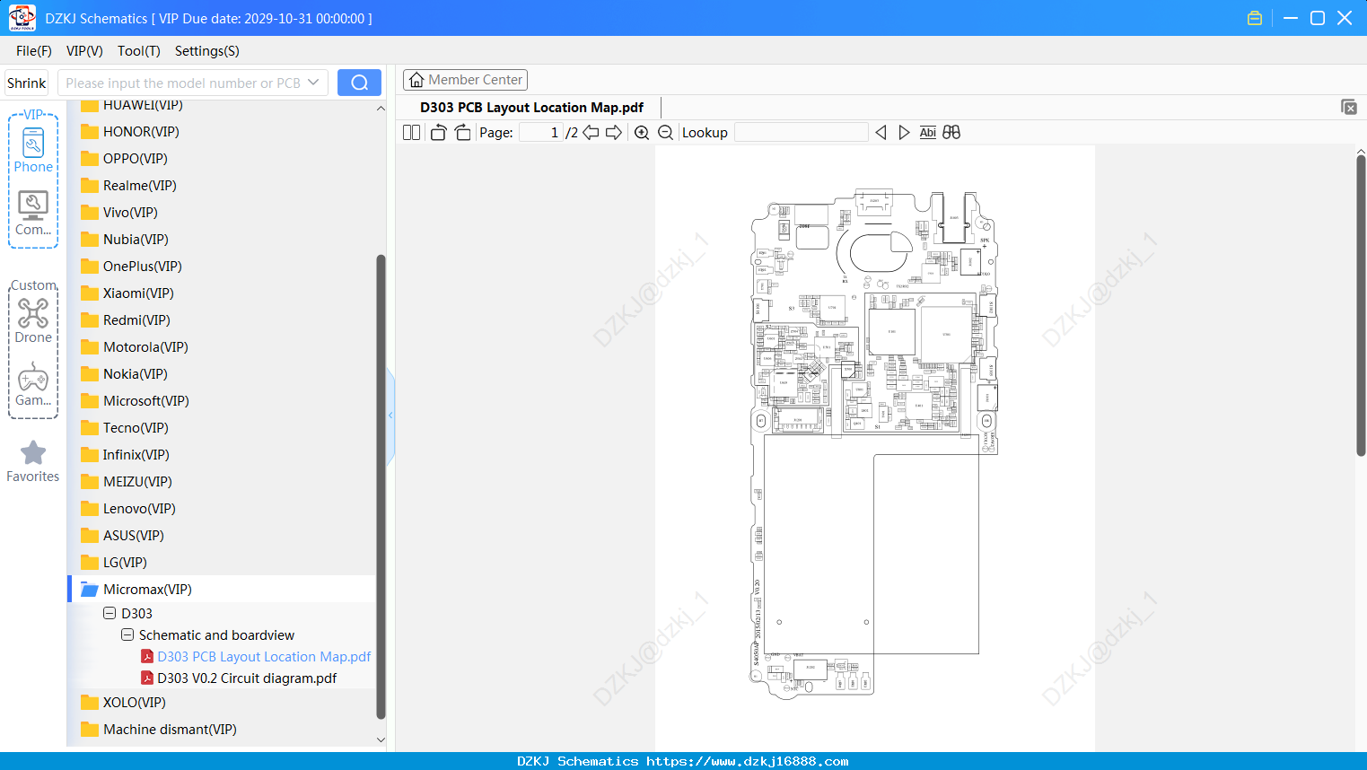Collapse the D303 tree node

[110, 614]
